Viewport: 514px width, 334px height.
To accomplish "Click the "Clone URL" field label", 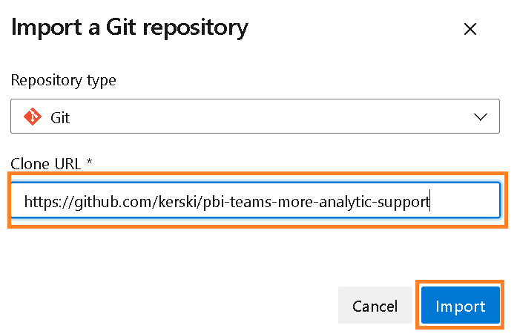I will tap(45, 163).
